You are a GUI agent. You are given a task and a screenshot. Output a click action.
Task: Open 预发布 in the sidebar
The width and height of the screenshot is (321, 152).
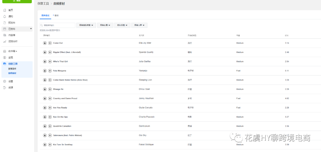point(12,23)
